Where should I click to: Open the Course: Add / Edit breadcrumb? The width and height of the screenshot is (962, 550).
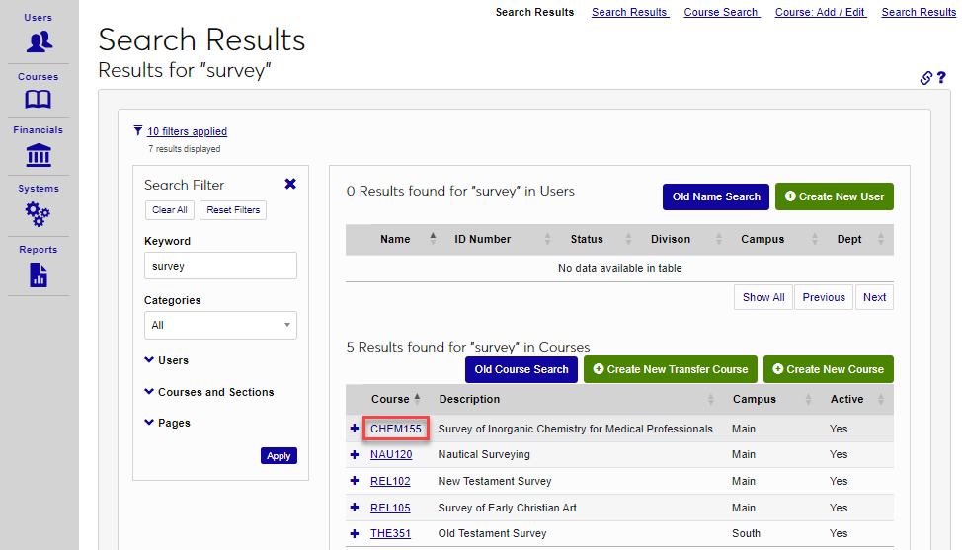coord(821,12)
